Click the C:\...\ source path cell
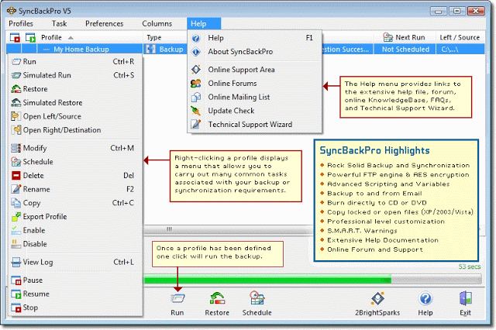Screen dimensions: 496x330 coord(460,50)
